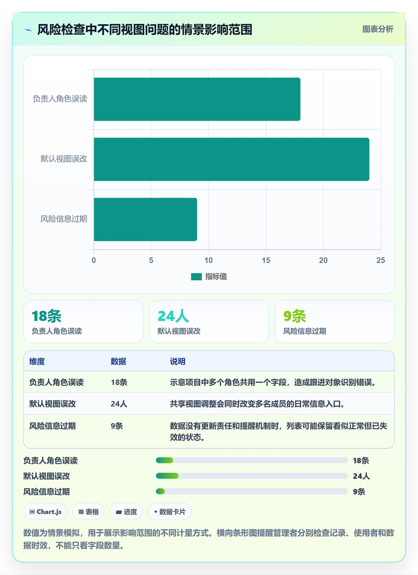The height and width of the screenshot is (575, 418).
Task: Open the 18条 data card
Action: coord(83,322)
